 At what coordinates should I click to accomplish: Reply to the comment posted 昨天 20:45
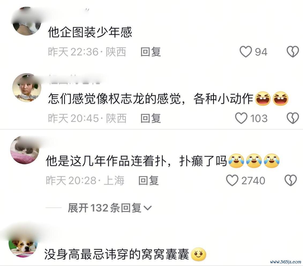coord(151,118)
